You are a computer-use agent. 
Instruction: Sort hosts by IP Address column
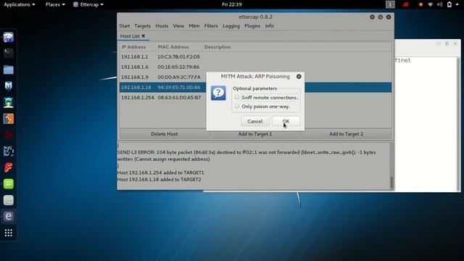pos(133,47)
